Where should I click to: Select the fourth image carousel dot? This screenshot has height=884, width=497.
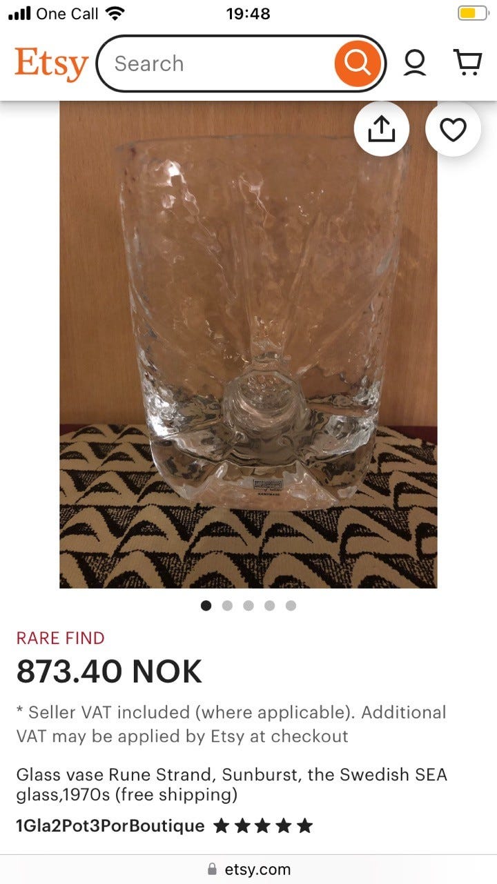tap(269, 605)
